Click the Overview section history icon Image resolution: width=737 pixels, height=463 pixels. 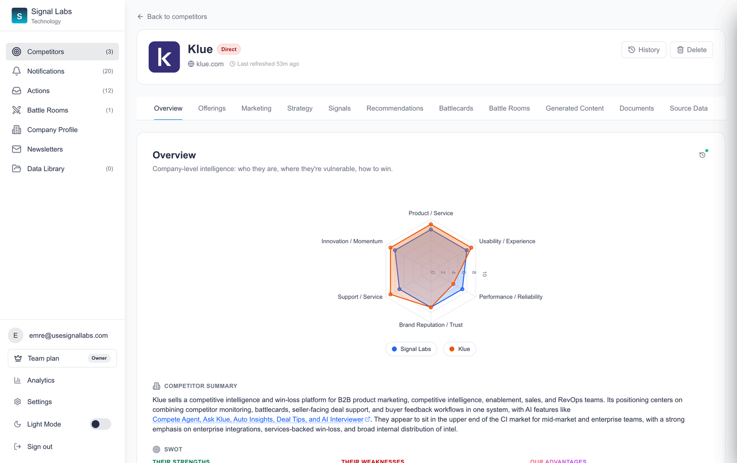(x=702, y=155)
